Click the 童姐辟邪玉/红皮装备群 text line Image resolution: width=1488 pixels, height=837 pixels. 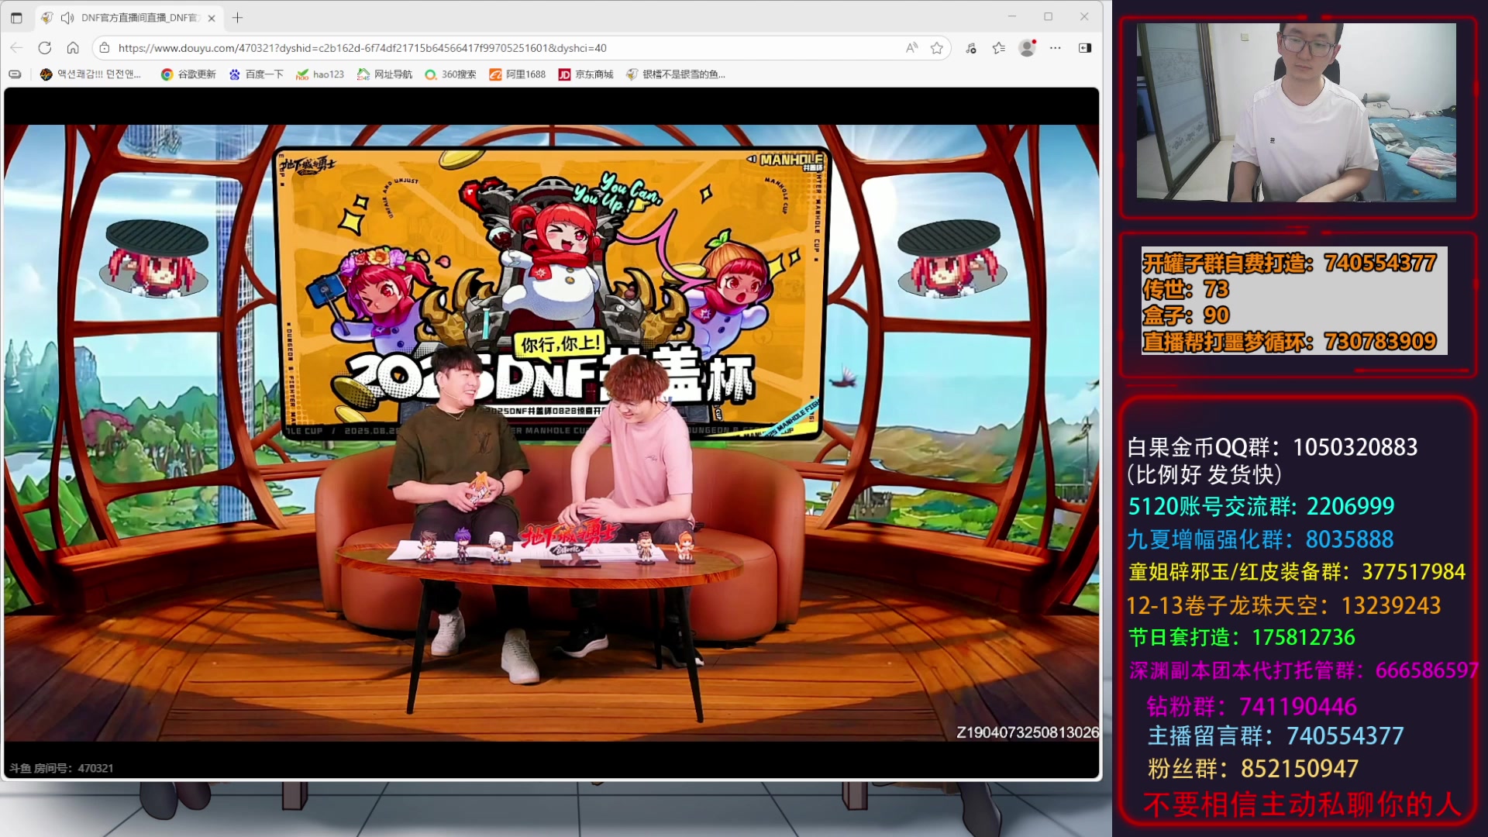1297,572
